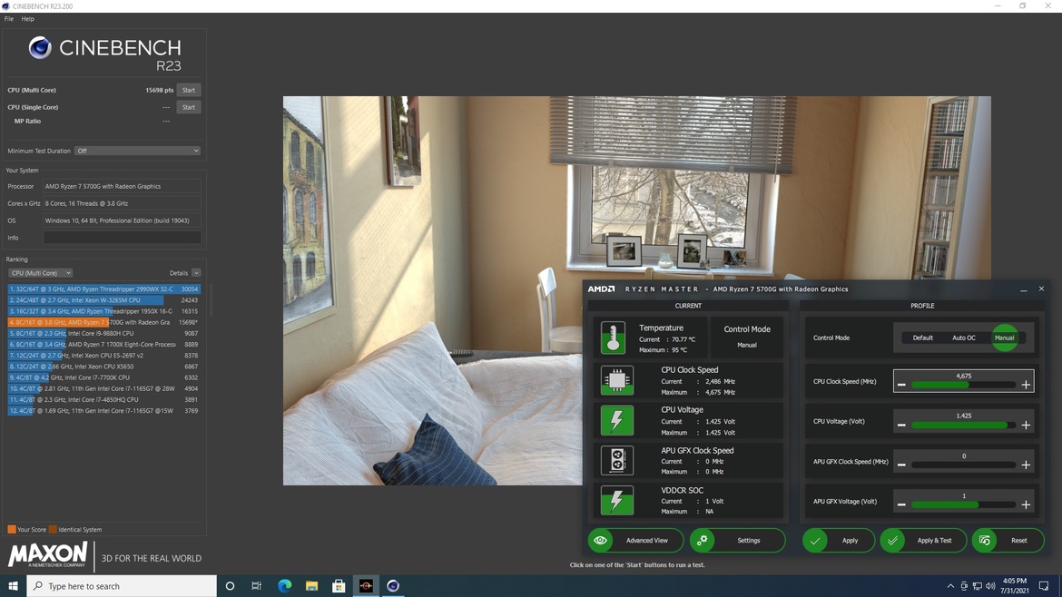Expand the CPU (Multi Core) ranking dropdown
The width and height of the screenshot is (1062, 597).
[40, 273]
